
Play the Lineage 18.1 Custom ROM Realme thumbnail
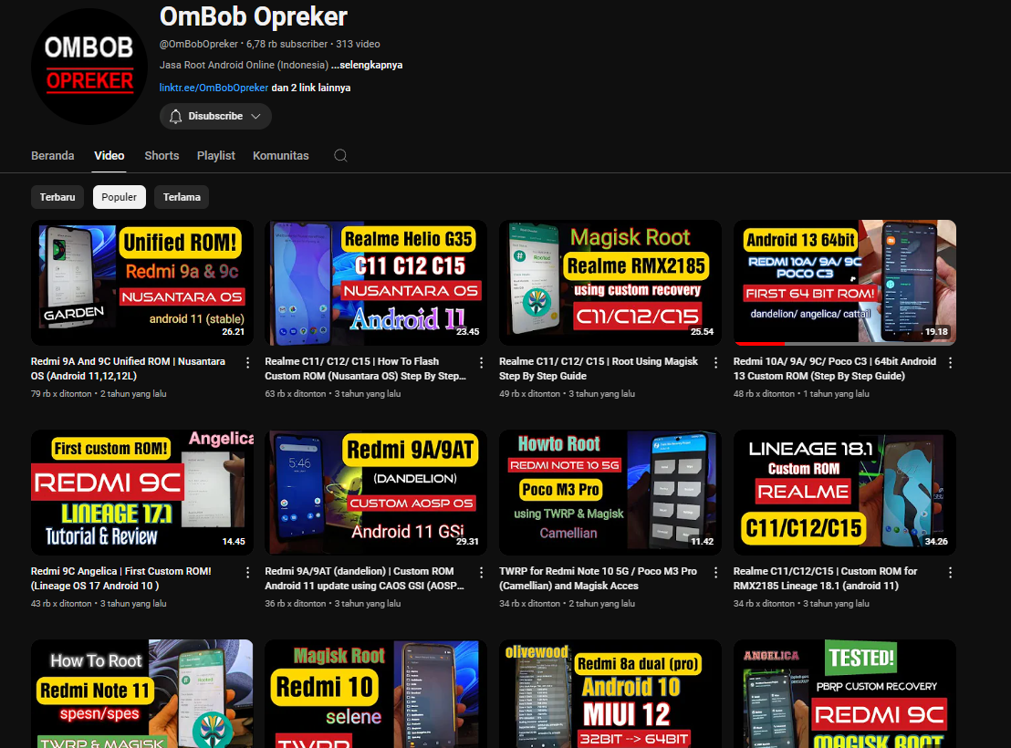845,493
